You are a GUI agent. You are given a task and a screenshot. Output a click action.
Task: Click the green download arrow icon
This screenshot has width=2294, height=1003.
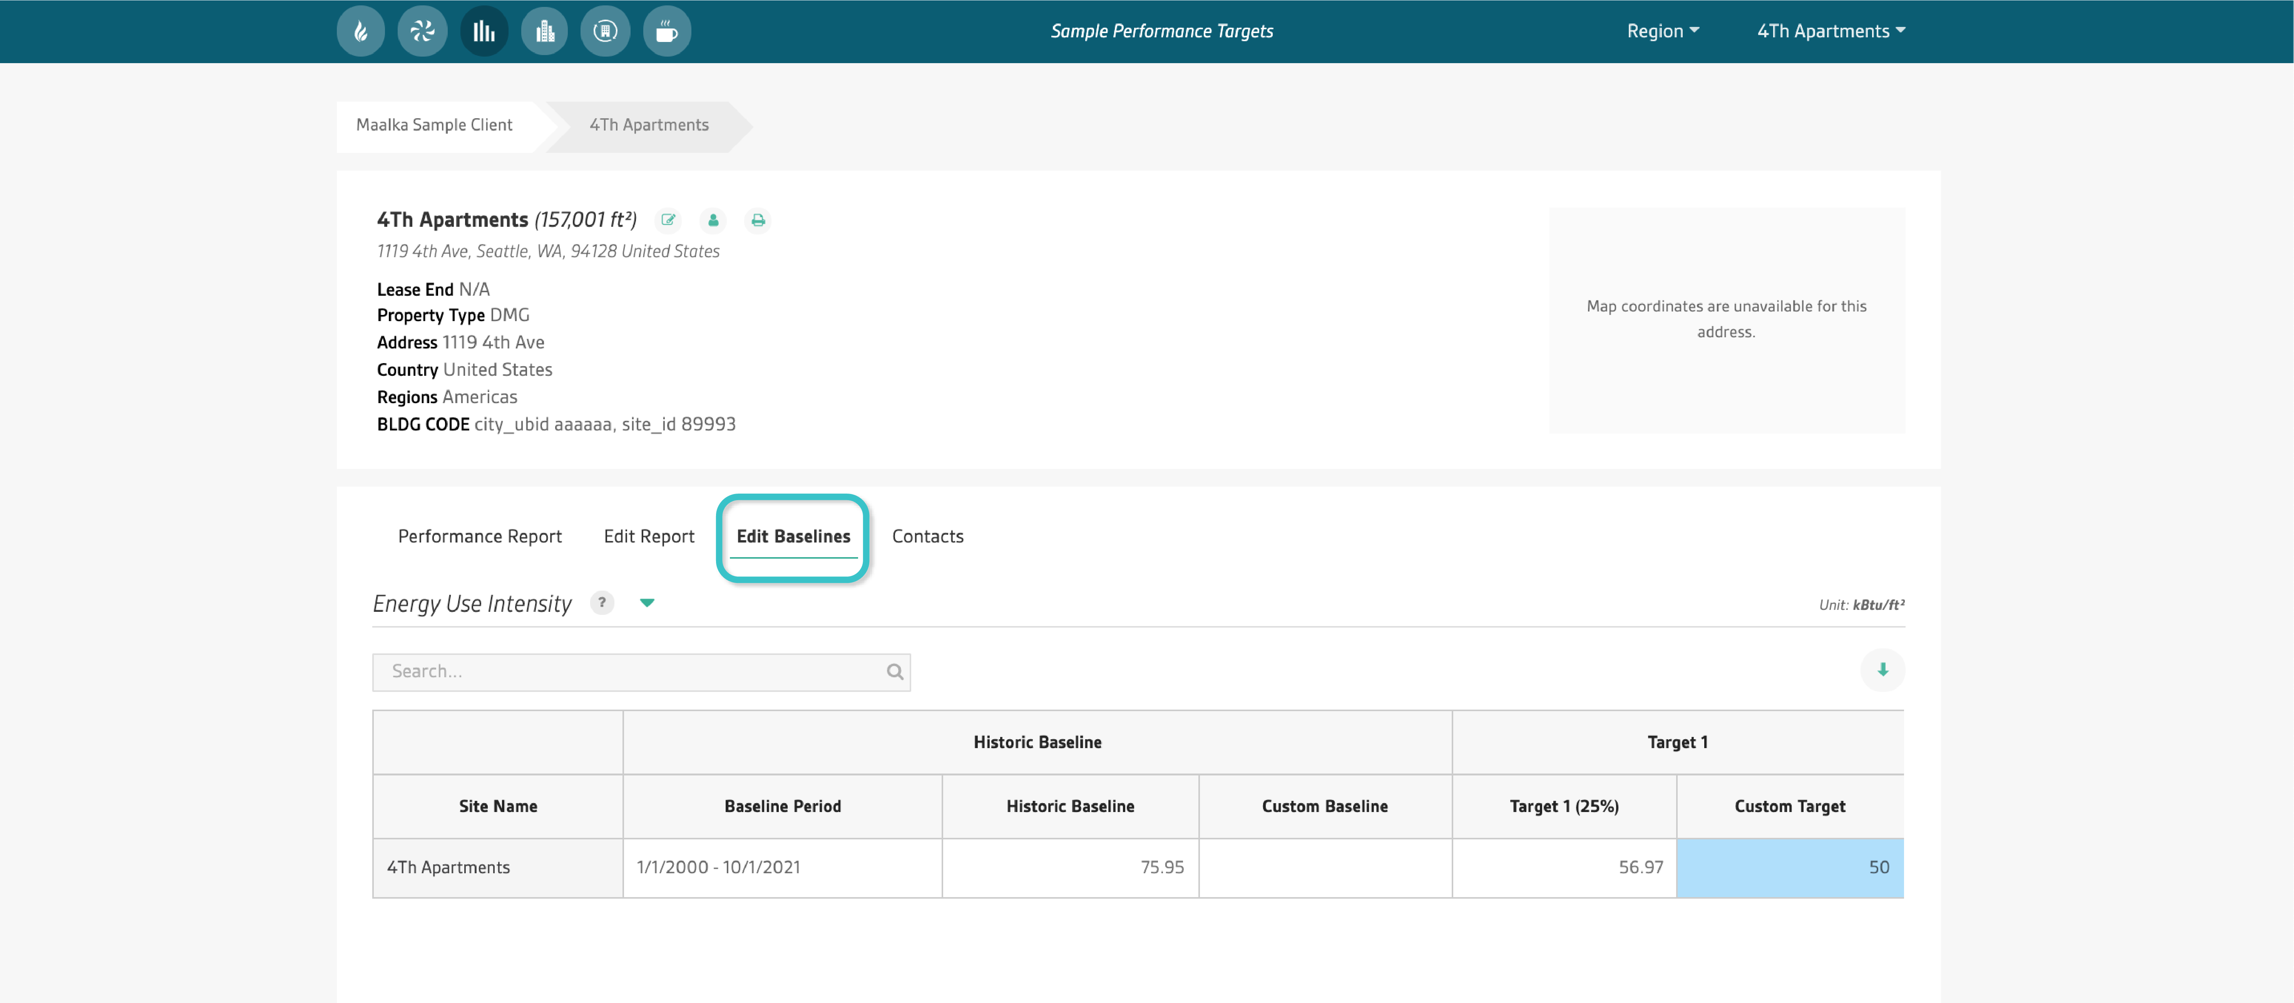click(x=1882, y=670)
